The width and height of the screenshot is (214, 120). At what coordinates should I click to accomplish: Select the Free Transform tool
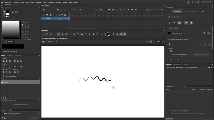point(47,34)
